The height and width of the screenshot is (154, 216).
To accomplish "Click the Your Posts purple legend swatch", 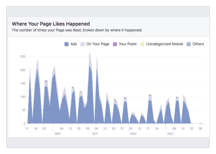I will point(115,44).
